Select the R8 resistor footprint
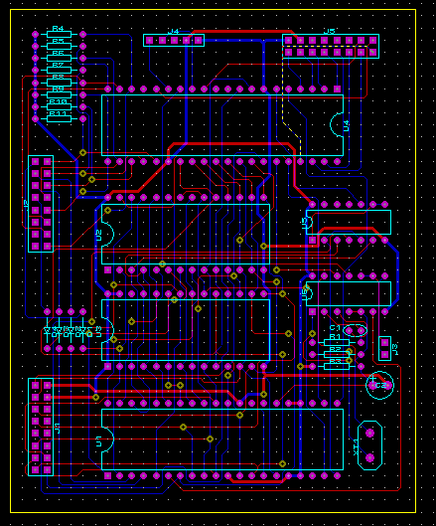Screen dimensions: 436x526 pos(59,83)
